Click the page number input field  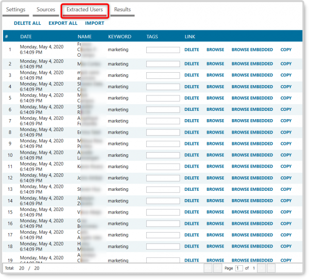tap(239, 268)
